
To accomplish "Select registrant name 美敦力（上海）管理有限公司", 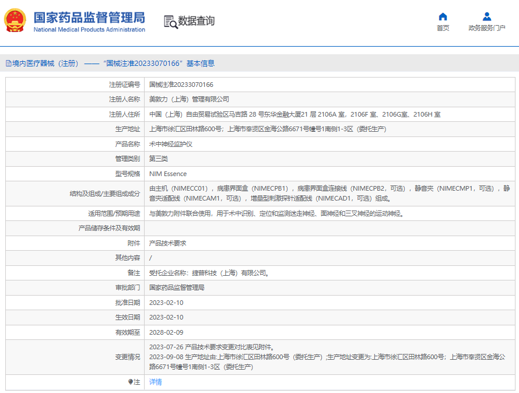I will 189,99.
